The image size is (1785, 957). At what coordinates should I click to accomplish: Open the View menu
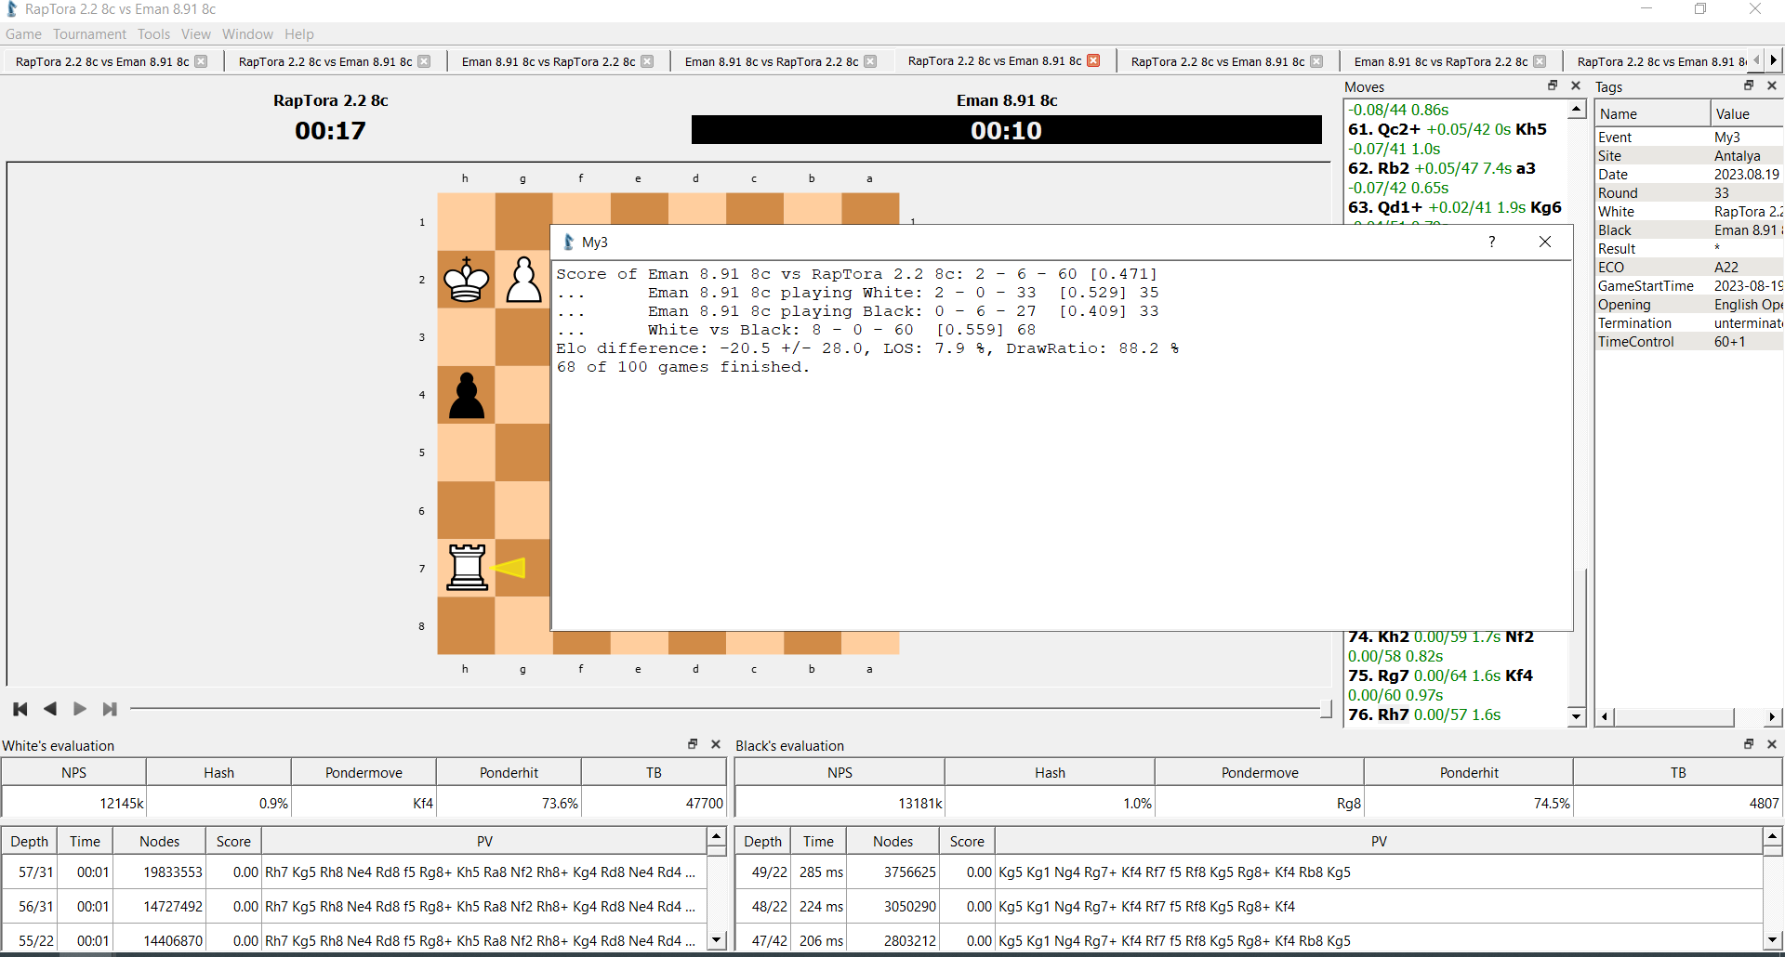tap(195, 34)
